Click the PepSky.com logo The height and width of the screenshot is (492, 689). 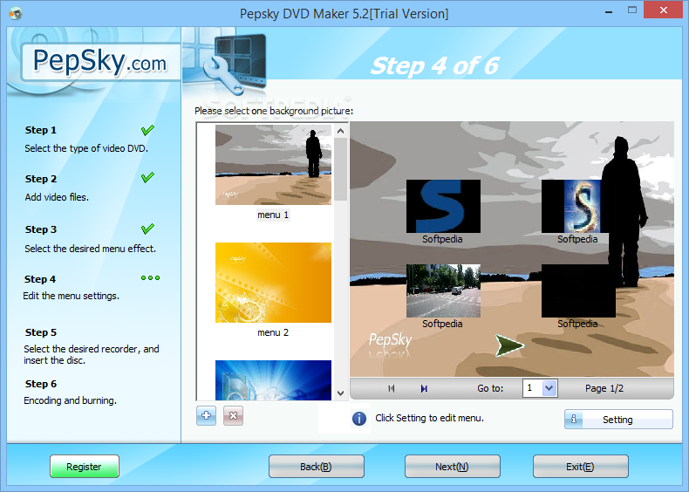pos(100,61)
